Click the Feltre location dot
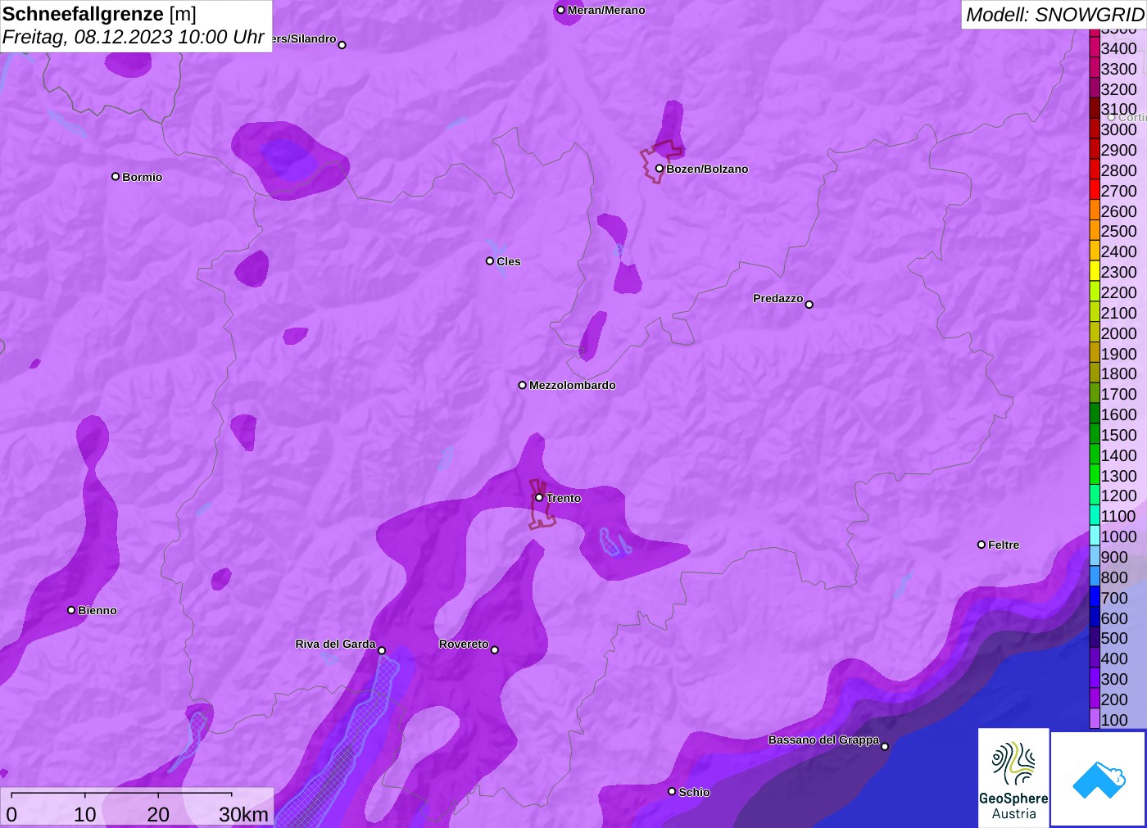This screenshot has height=828, width=1147. coord(982,545)
